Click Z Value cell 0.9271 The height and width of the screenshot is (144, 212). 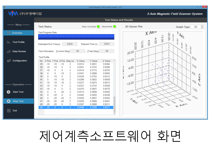[106, 107]
